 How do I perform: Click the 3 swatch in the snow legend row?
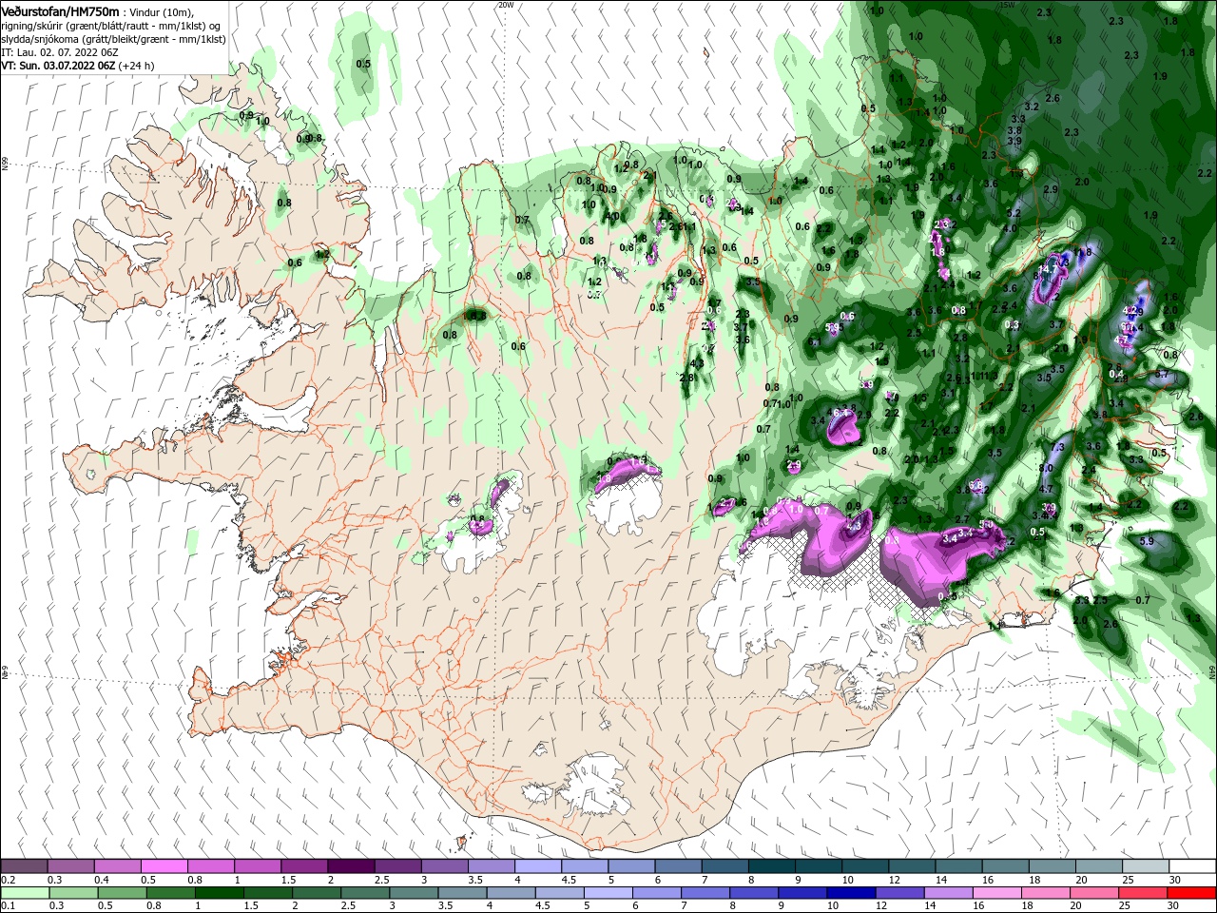(x=444, y=866)
